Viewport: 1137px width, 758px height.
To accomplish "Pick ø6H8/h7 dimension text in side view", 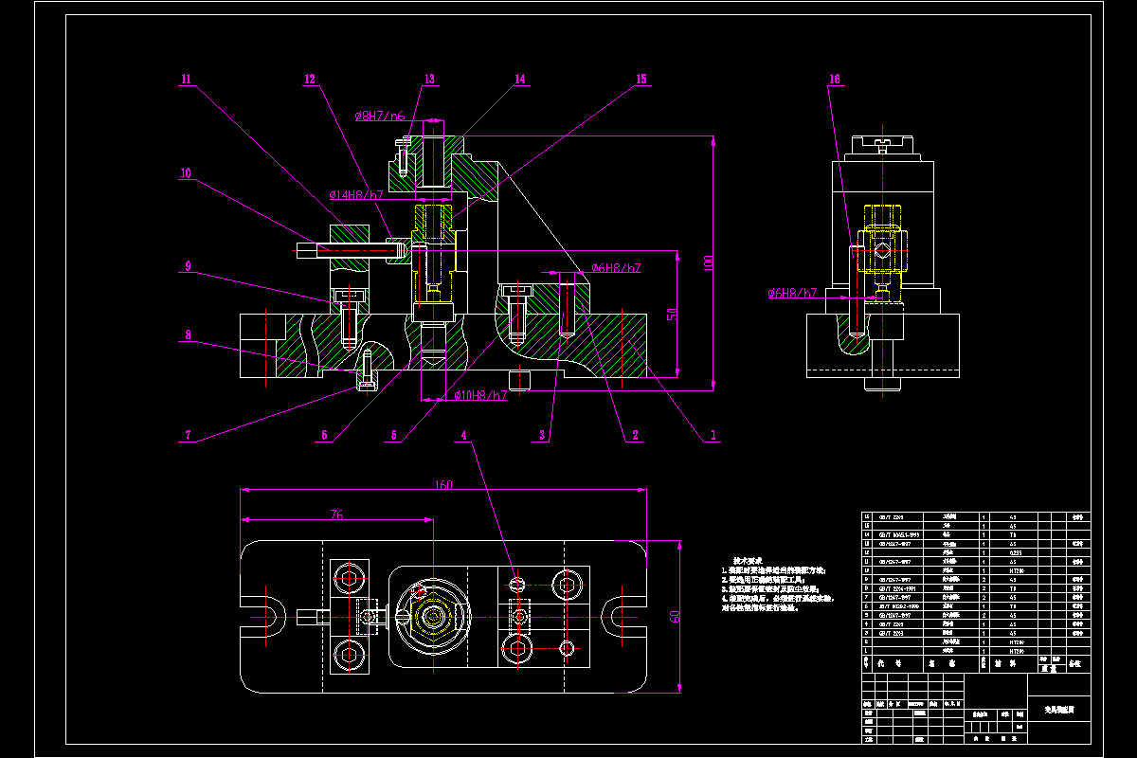I will tap(792, 293).
